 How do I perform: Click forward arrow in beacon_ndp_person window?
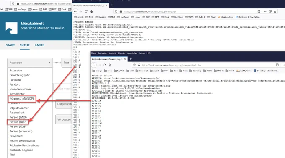pos(81,11)
